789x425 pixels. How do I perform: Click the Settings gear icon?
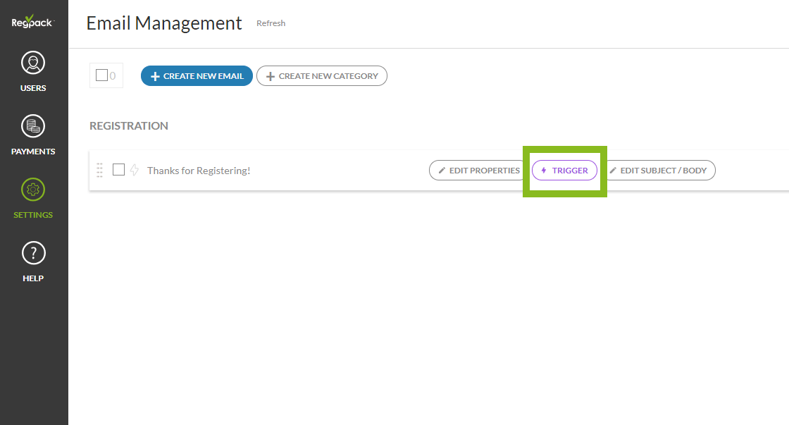33,190
